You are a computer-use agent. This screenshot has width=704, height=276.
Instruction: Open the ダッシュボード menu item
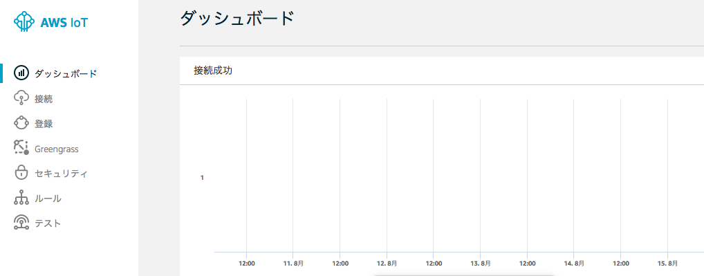(x=66, y=73)
